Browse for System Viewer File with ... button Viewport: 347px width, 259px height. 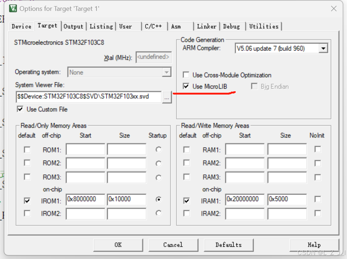tap(167, 97)
